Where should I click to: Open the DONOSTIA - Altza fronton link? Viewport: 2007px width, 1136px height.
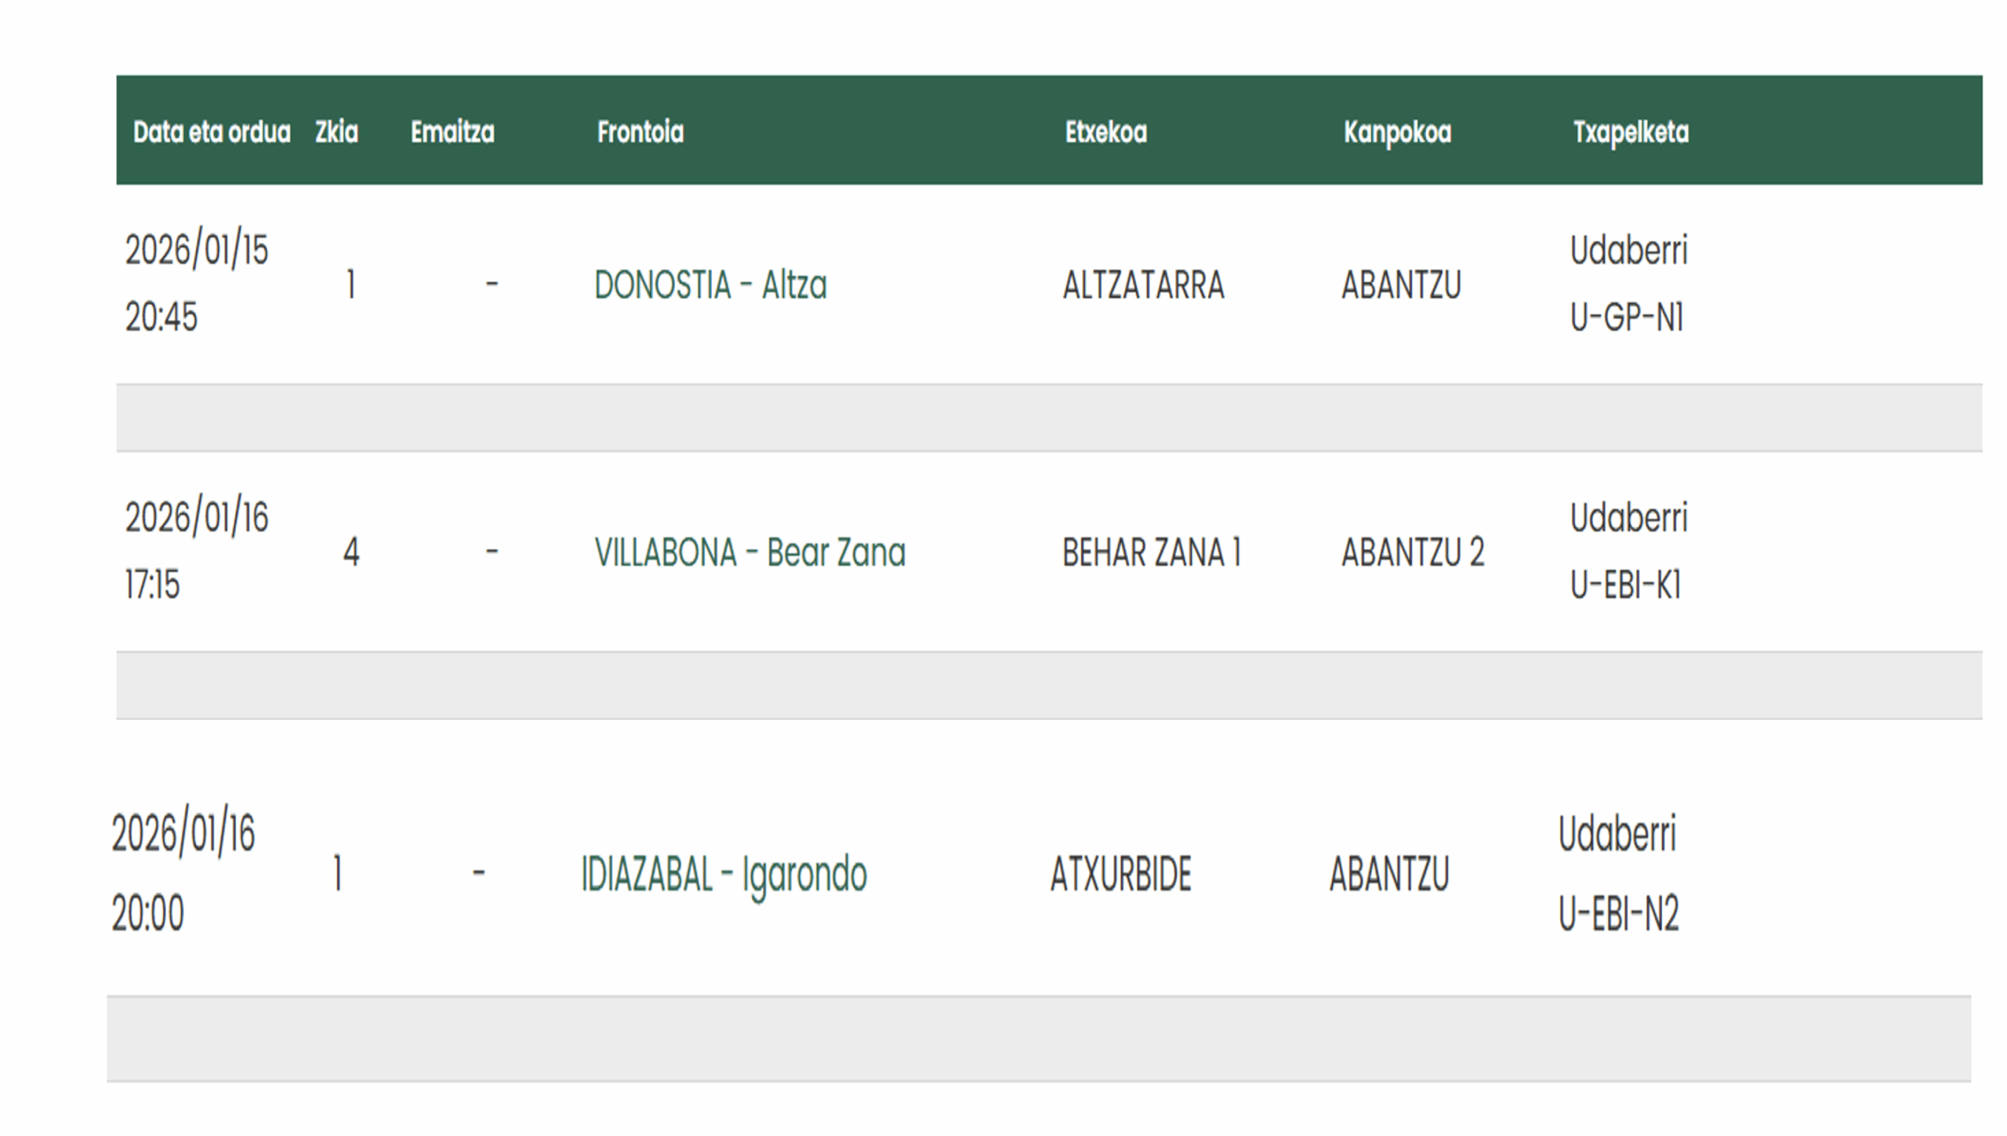point(710,285)
